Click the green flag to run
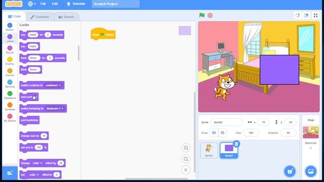324x182 pixels. pos(202,15)
